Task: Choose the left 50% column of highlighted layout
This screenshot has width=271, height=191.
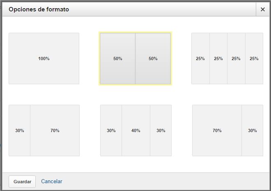Action: [x=118, y=58]
